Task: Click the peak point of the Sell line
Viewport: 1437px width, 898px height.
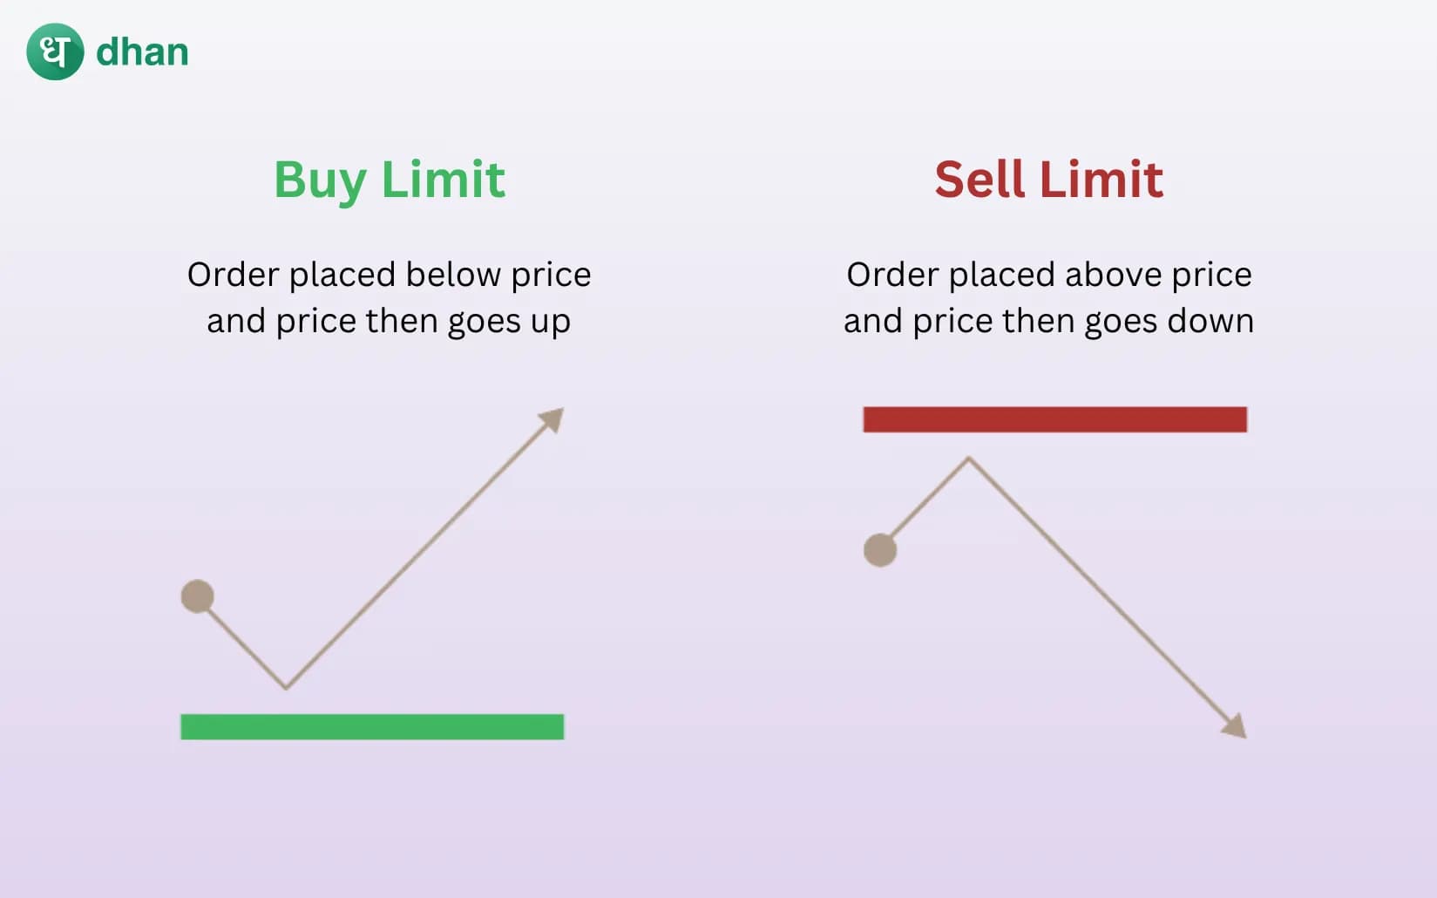Action: 968,458
